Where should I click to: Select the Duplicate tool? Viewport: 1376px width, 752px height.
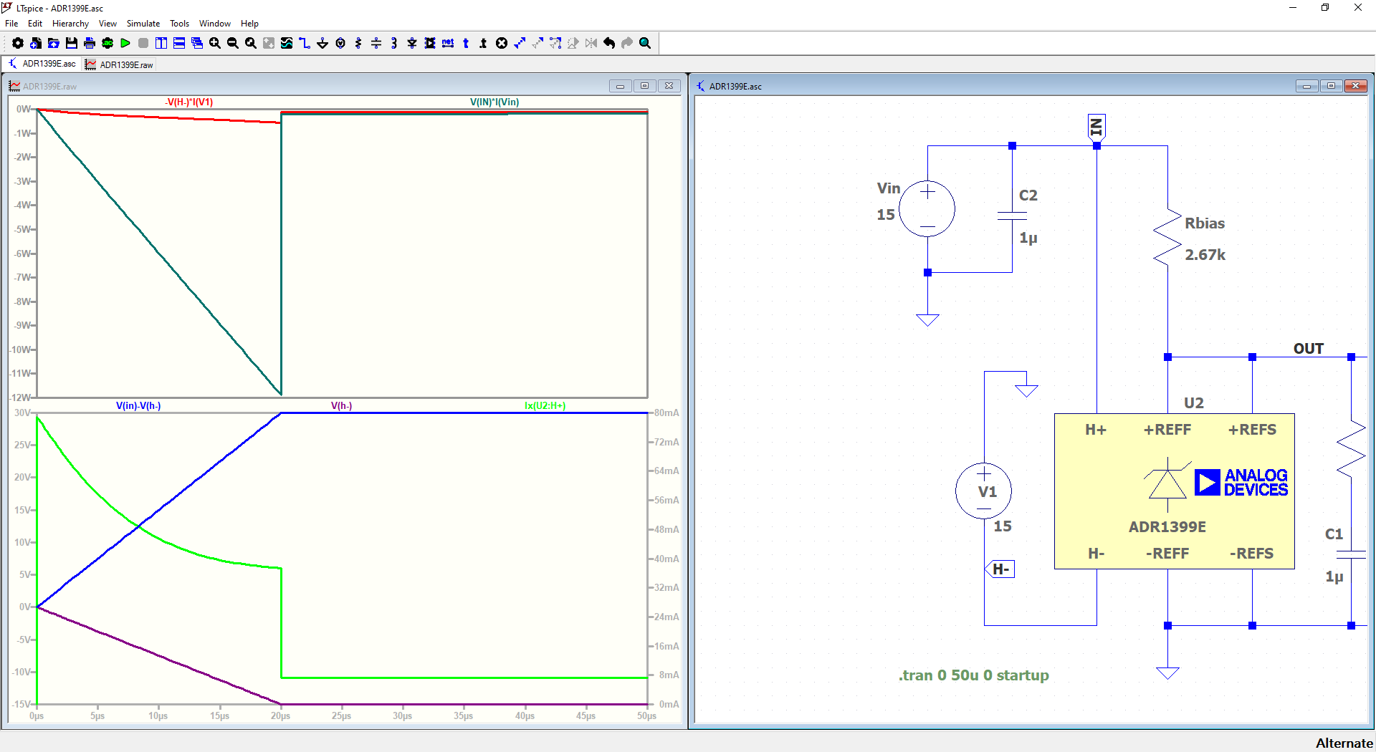coord(520,43)
